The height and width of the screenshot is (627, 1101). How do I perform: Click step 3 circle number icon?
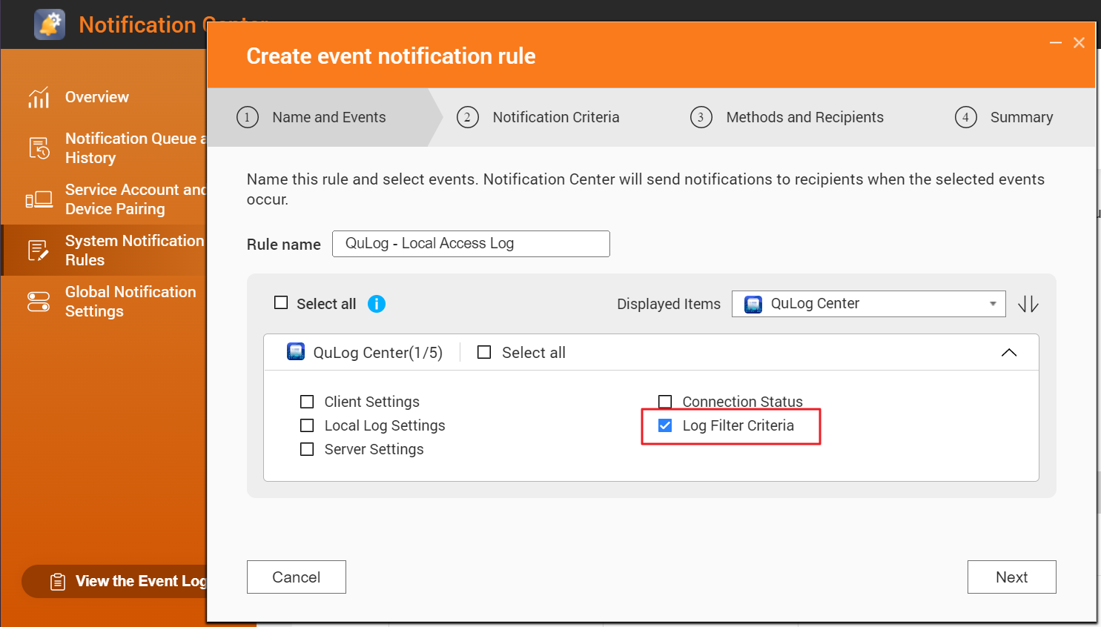point(701,117)
